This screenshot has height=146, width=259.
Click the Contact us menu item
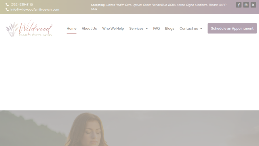pos(188,29)
